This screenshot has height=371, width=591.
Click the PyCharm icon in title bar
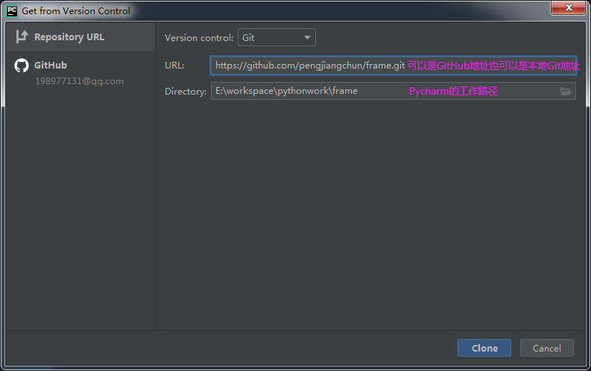point(12,11)
